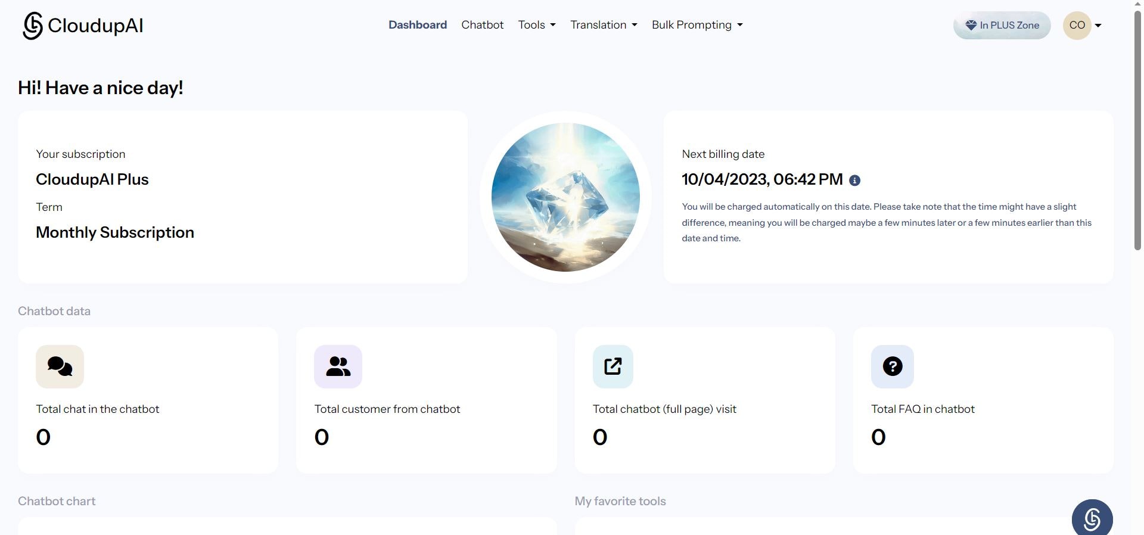Click the chat bubbles icon
The height and width of the screenshot is (535, 1144).
pos(60,366)
